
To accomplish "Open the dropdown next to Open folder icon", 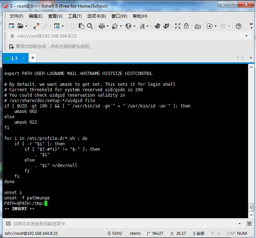I will [x=26, y=26].
